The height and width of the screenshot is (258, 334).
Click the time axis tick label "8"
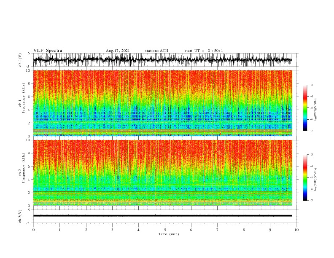click(244, 230)
